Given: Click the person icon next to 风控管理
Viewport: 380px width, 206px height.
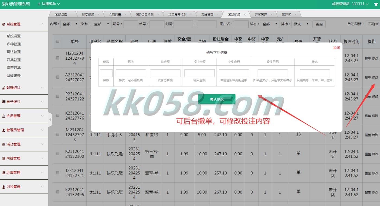Looking at the screenshot, I should pos(4,187).
